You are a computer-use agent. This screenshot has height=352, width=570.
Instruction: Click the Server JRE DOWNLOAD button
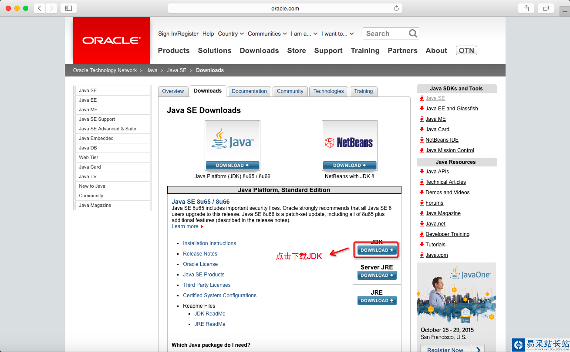pyautogui.click(x=377, y=275)
